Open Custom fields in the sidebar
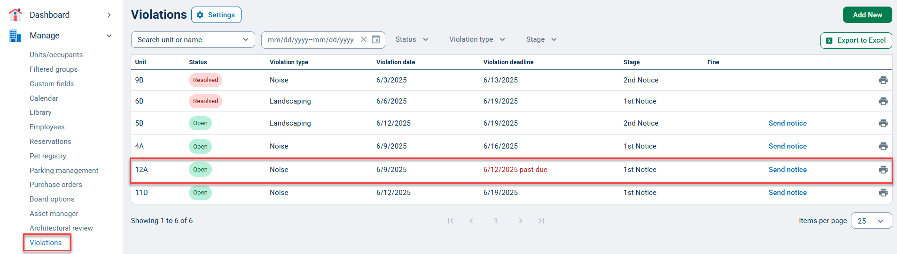This screenshot has width=897, height=254. pyautogui.click(x=52, y=84)
